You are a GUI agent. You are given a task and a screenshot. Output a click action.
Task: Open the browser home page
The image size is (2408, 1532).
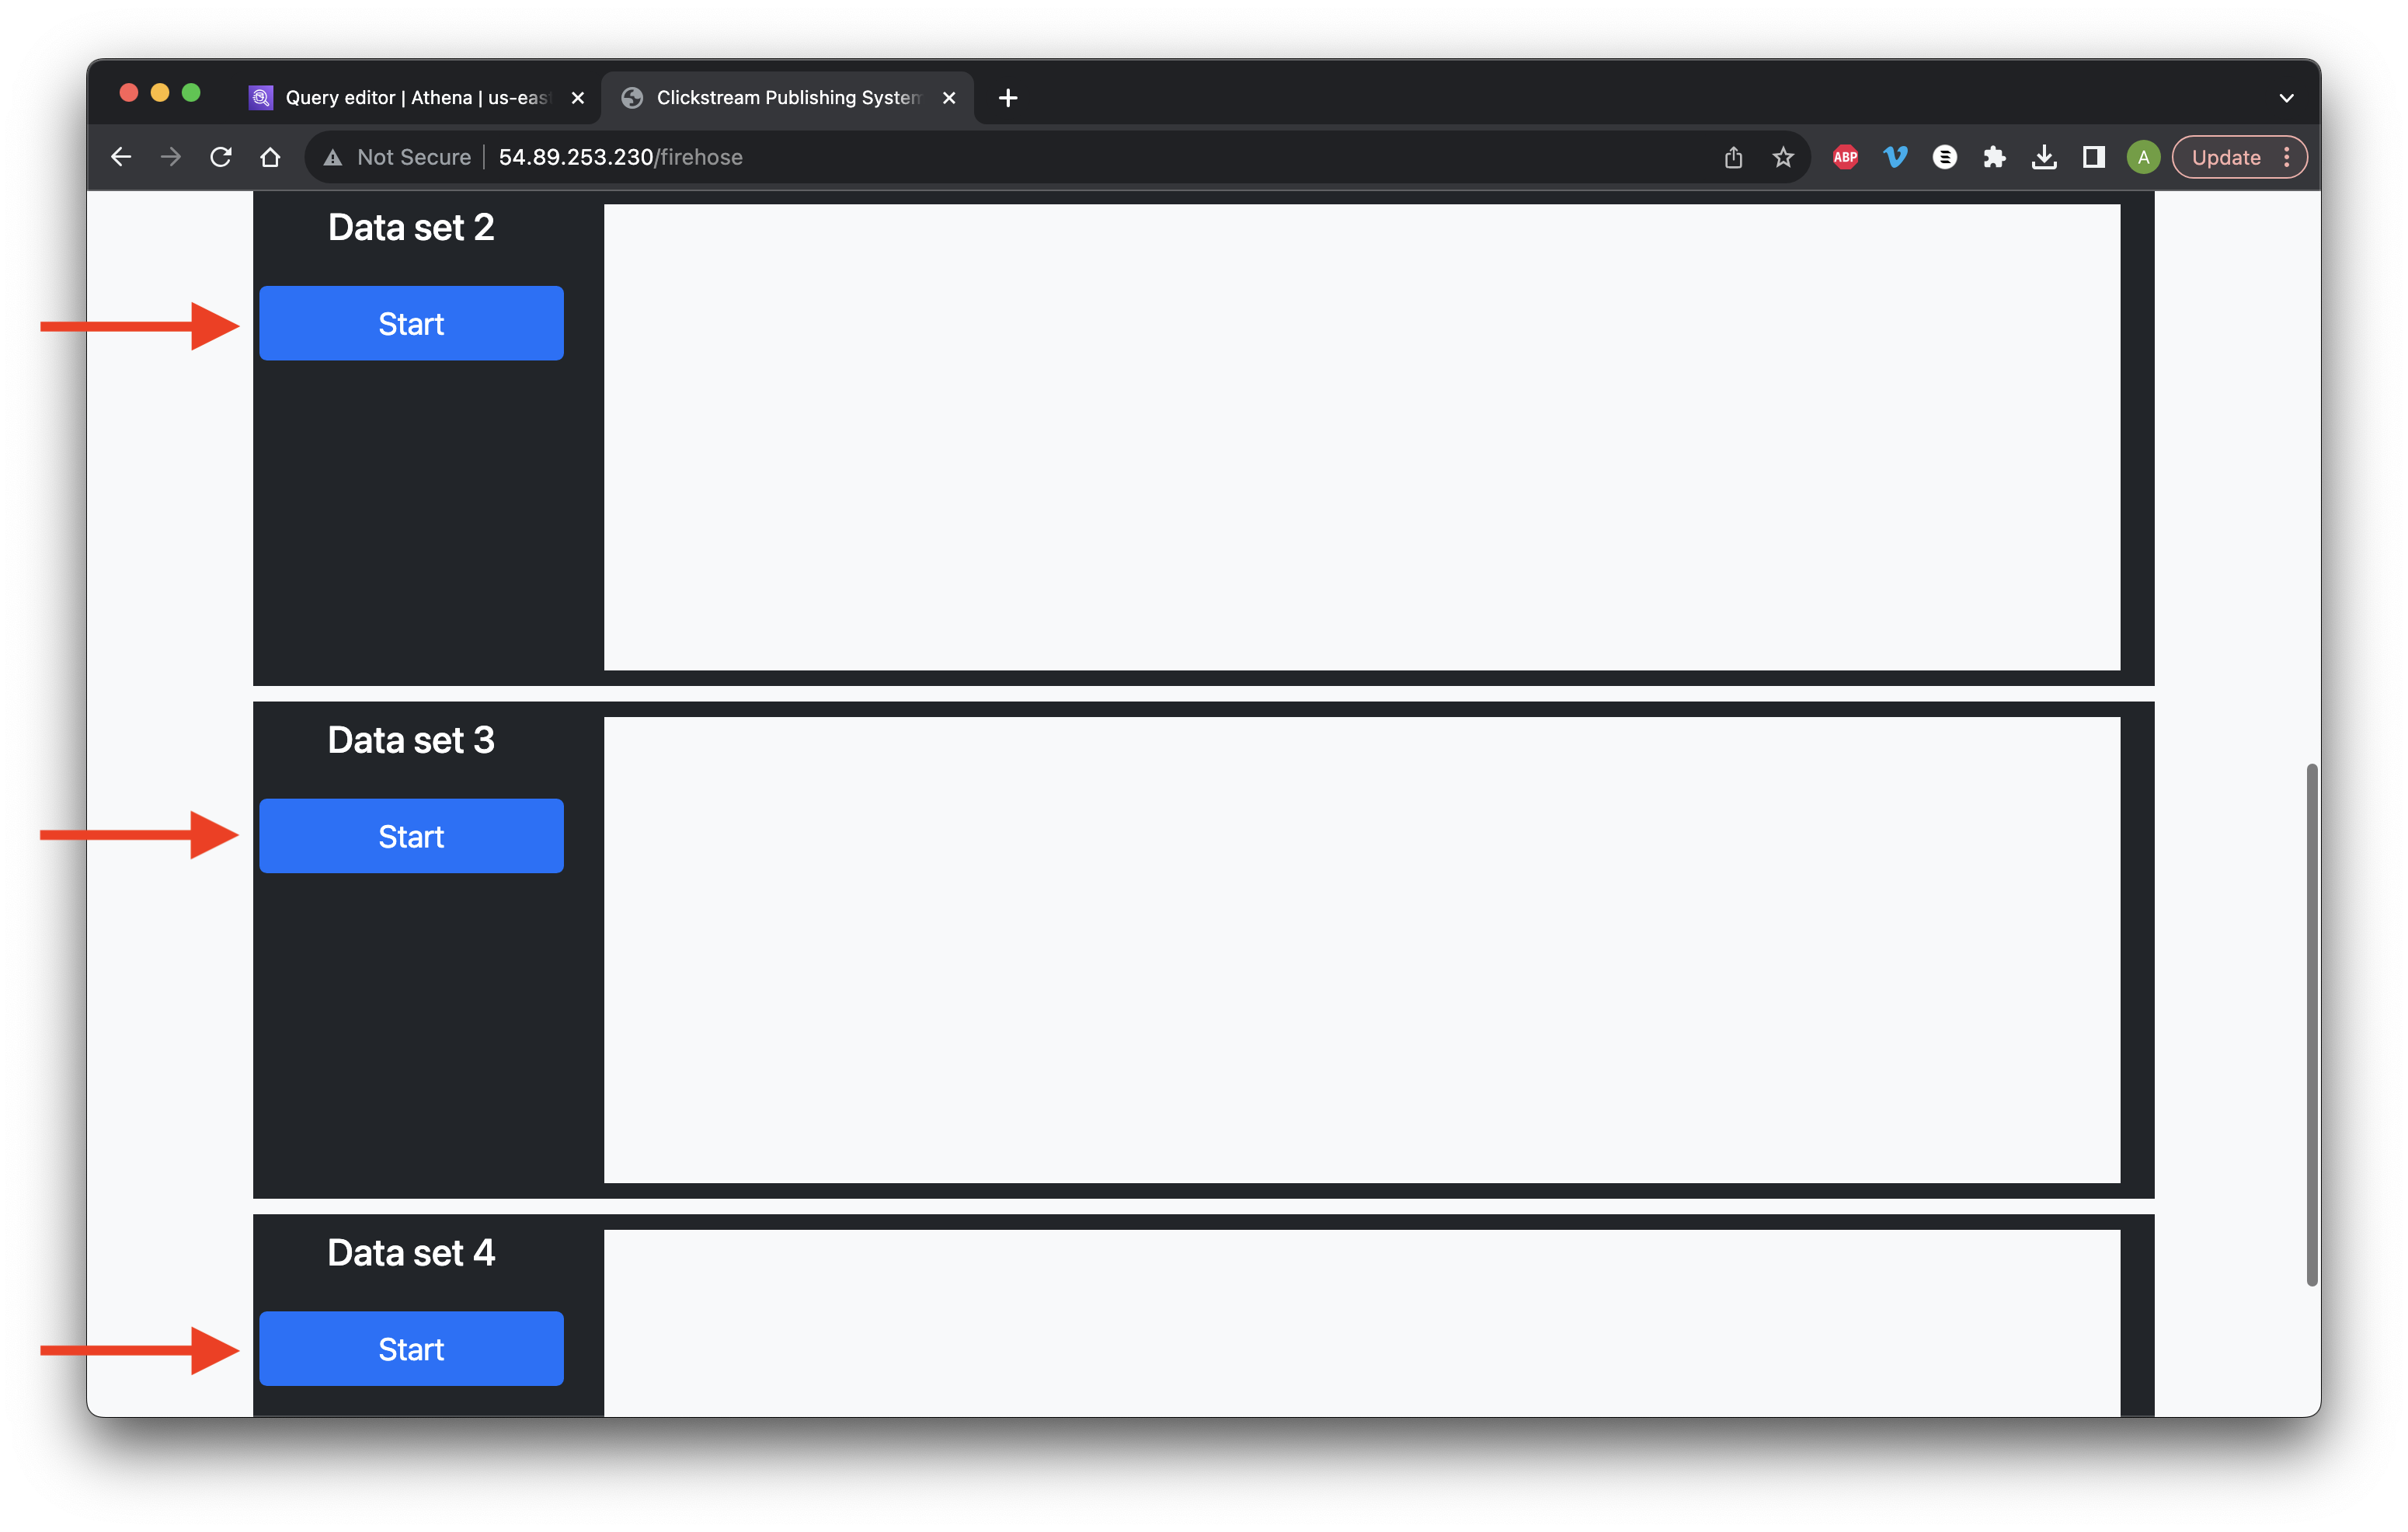(270, 157)
